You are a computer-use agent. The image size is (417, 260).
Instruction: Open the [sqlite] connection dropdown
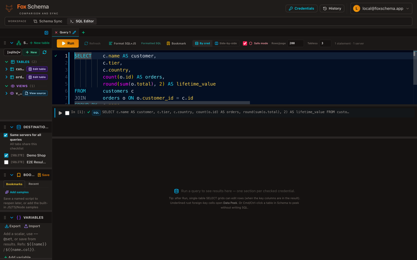click(x=13, y=52)
